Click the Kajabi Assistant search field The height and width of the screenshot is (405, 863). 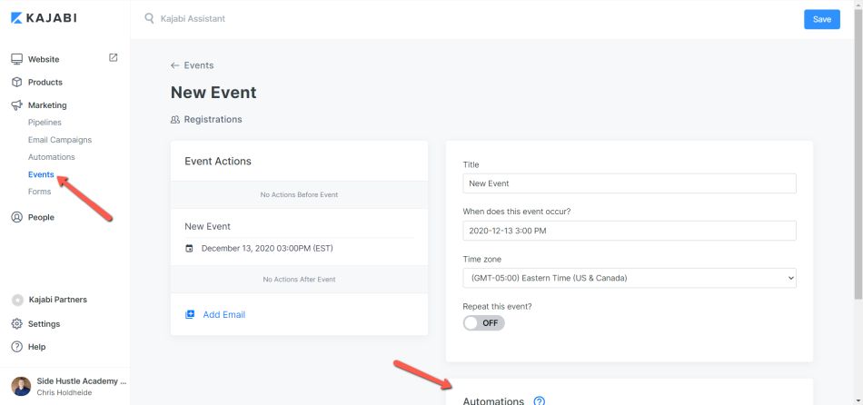193,19
